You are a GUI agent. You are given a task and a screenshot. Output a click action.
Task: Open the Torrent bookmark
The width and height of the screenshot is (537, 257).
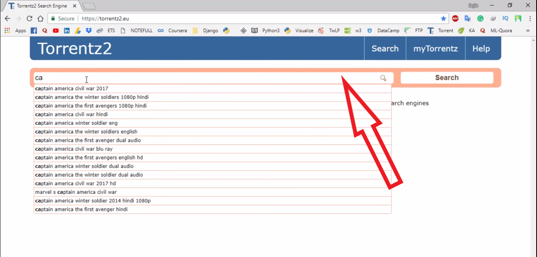tap(441, 31)
